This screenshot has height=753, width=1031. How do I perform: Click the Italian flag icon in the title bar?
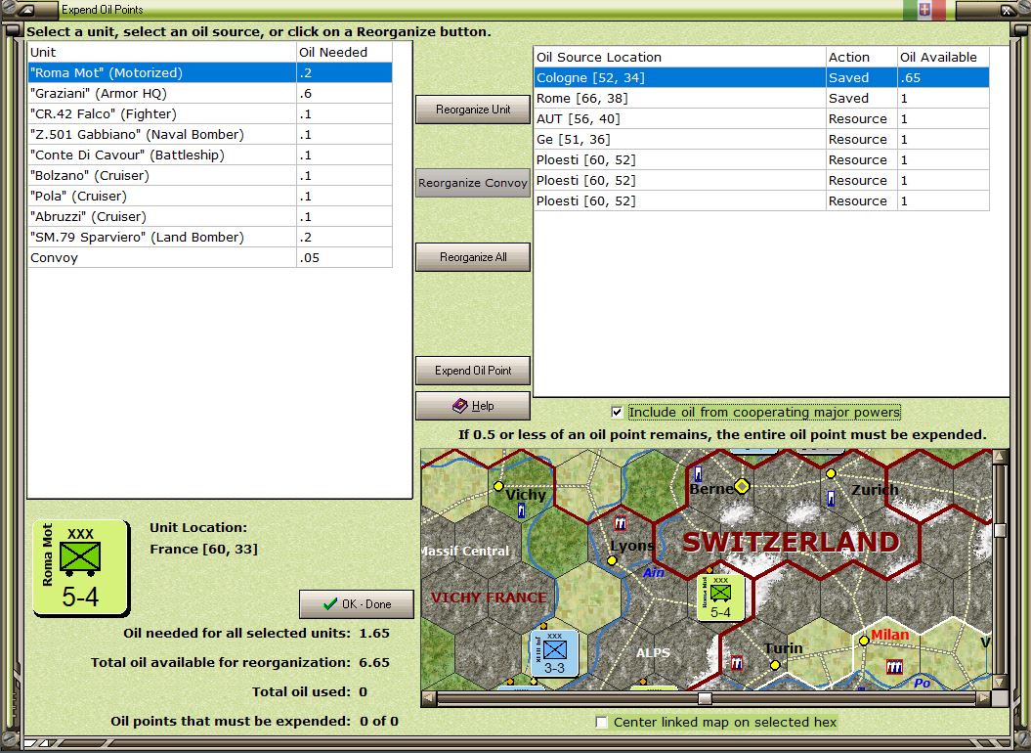coord(924,9)
